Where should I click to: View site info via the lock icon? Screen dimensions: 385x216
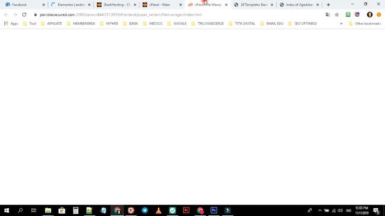click(x=35, y=14)
